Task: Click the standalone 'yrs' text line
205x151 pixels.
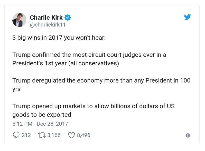Action: click(x=16, y=89)
